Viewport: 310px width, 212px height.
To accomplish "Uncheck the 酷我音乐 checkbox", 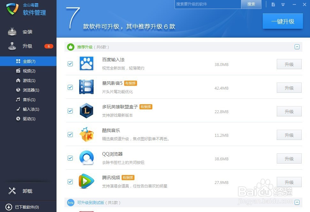I will [70, 135].
